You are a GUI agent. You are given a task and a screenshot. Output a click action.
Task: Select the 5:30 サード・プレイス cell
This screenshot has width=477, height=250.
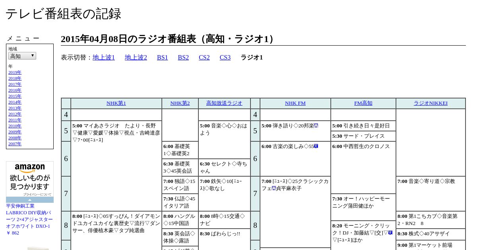pyautogui.click(x=363, y=136)
